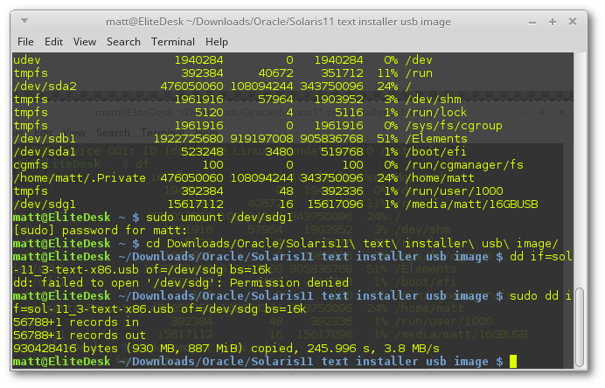Viewport: 605px width, 388px height.
Task: Open the View menu
Action: click(x=85, y=41)
